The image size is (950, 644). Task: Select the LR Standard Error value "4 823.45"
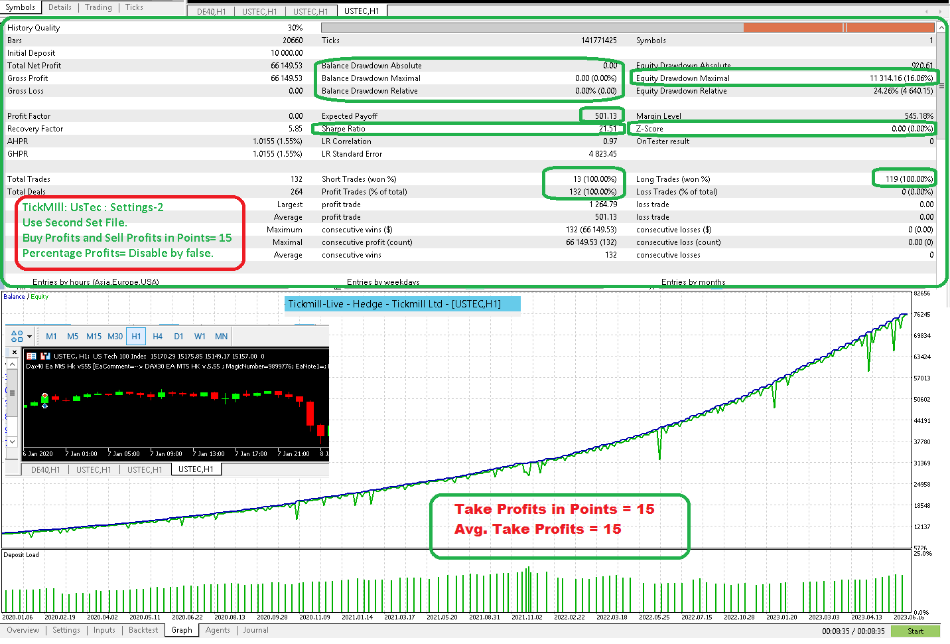(x=603, y=154)
